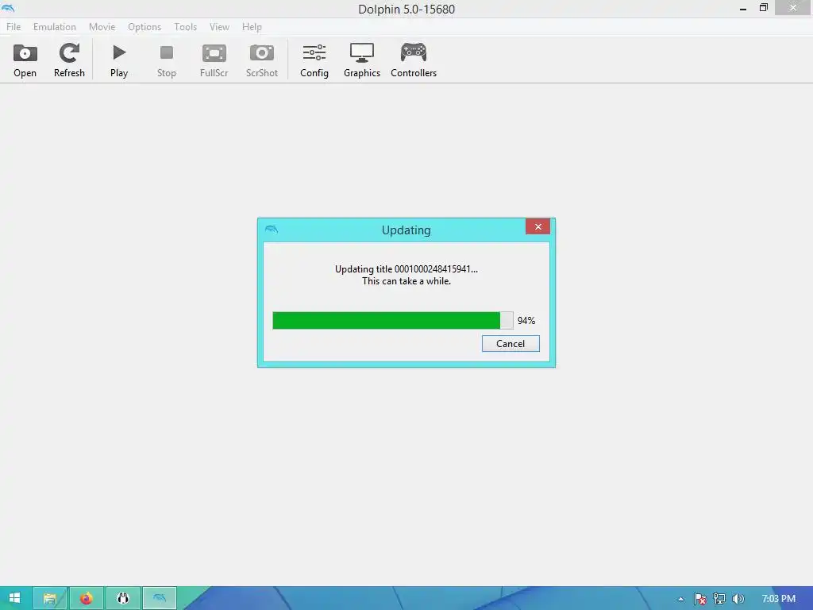Open the Help menu

252,27
